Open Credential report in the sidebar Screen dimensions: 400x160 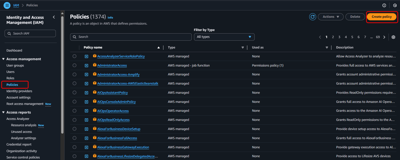19,145
